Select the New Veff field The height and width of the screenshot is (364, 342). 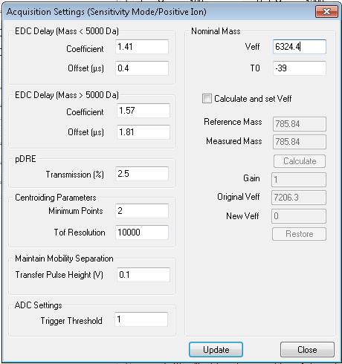coord(299,216)
